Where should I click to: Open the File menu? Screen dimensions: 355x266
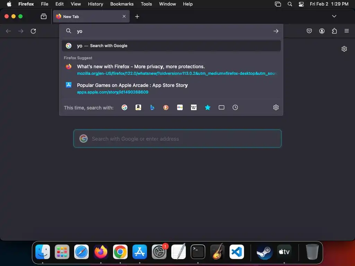(45, 4)
